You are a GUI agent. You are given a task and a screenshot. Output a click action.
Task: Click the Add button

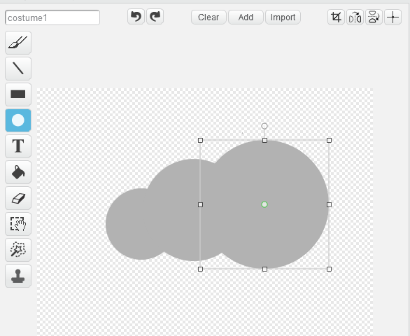click(x=246, y=17)
